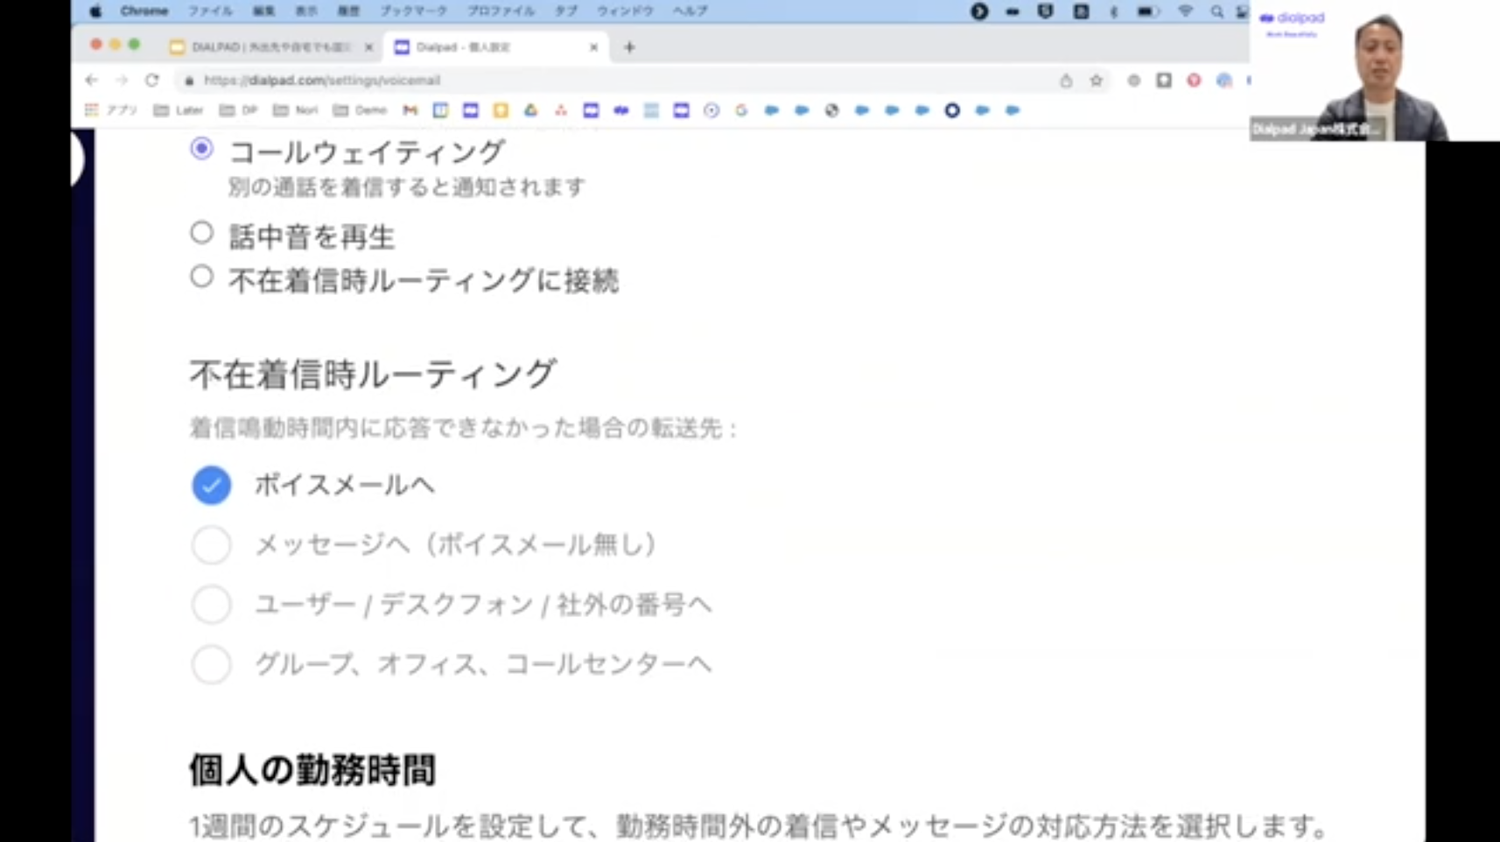Click the gray circle extension icon
This screenshot has height=842, width=1500.
(x=1133, y=81)
